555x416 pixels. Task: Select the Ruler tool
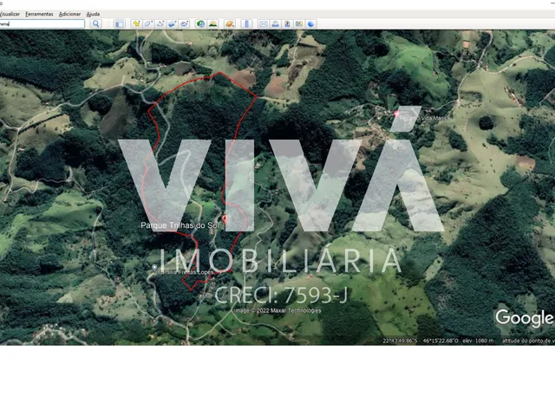click(x=246, y=23)
